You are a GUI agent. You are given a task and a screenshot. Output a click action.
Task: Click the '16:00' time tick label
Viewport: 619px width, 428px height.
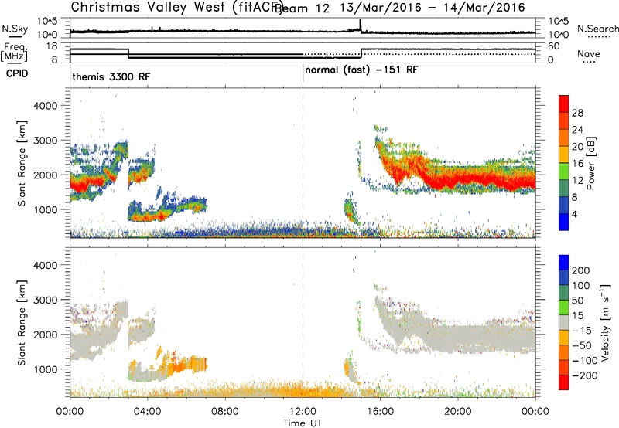(381, 412)
